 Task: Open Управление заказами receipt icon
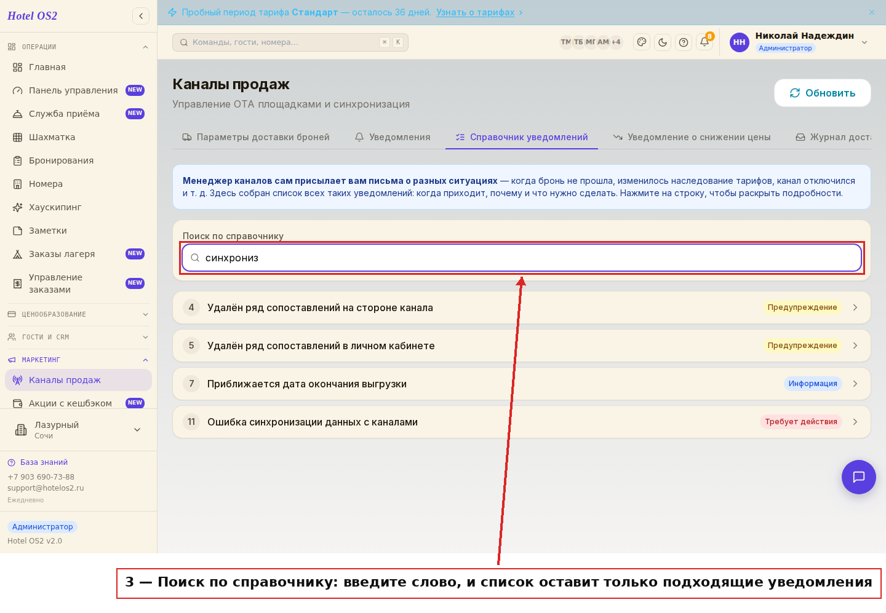18,283
